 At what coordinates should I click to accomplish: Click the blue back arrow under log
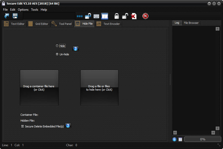(x=174, y=139)
